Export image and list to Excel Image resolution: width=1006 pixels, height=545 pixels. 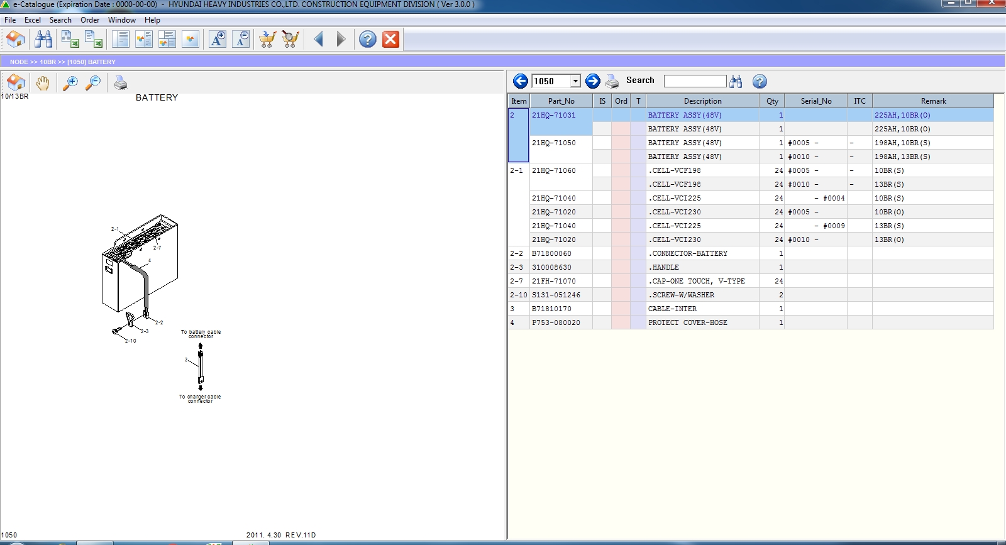pyautogui.click(x=70, y=40)
